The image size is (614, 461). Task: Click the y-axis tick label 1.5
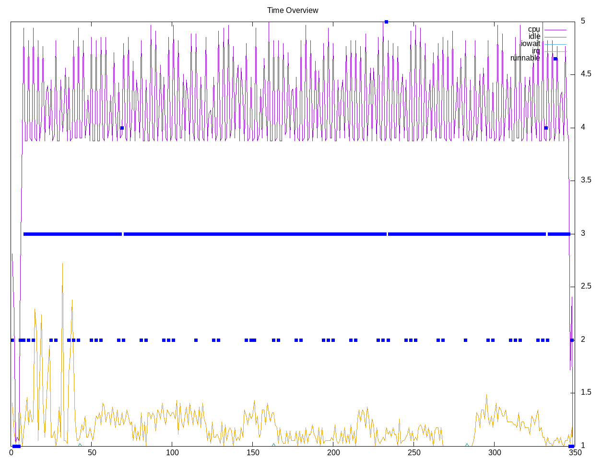[586, 392]
